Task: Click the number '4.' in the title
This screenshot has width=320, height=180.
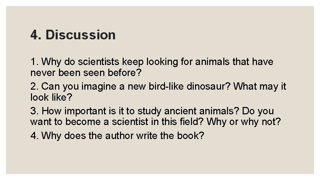Action: coord(35,35)
